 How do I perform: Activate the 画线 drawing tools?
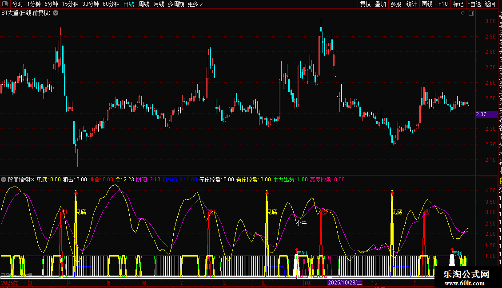pos(427,4)
